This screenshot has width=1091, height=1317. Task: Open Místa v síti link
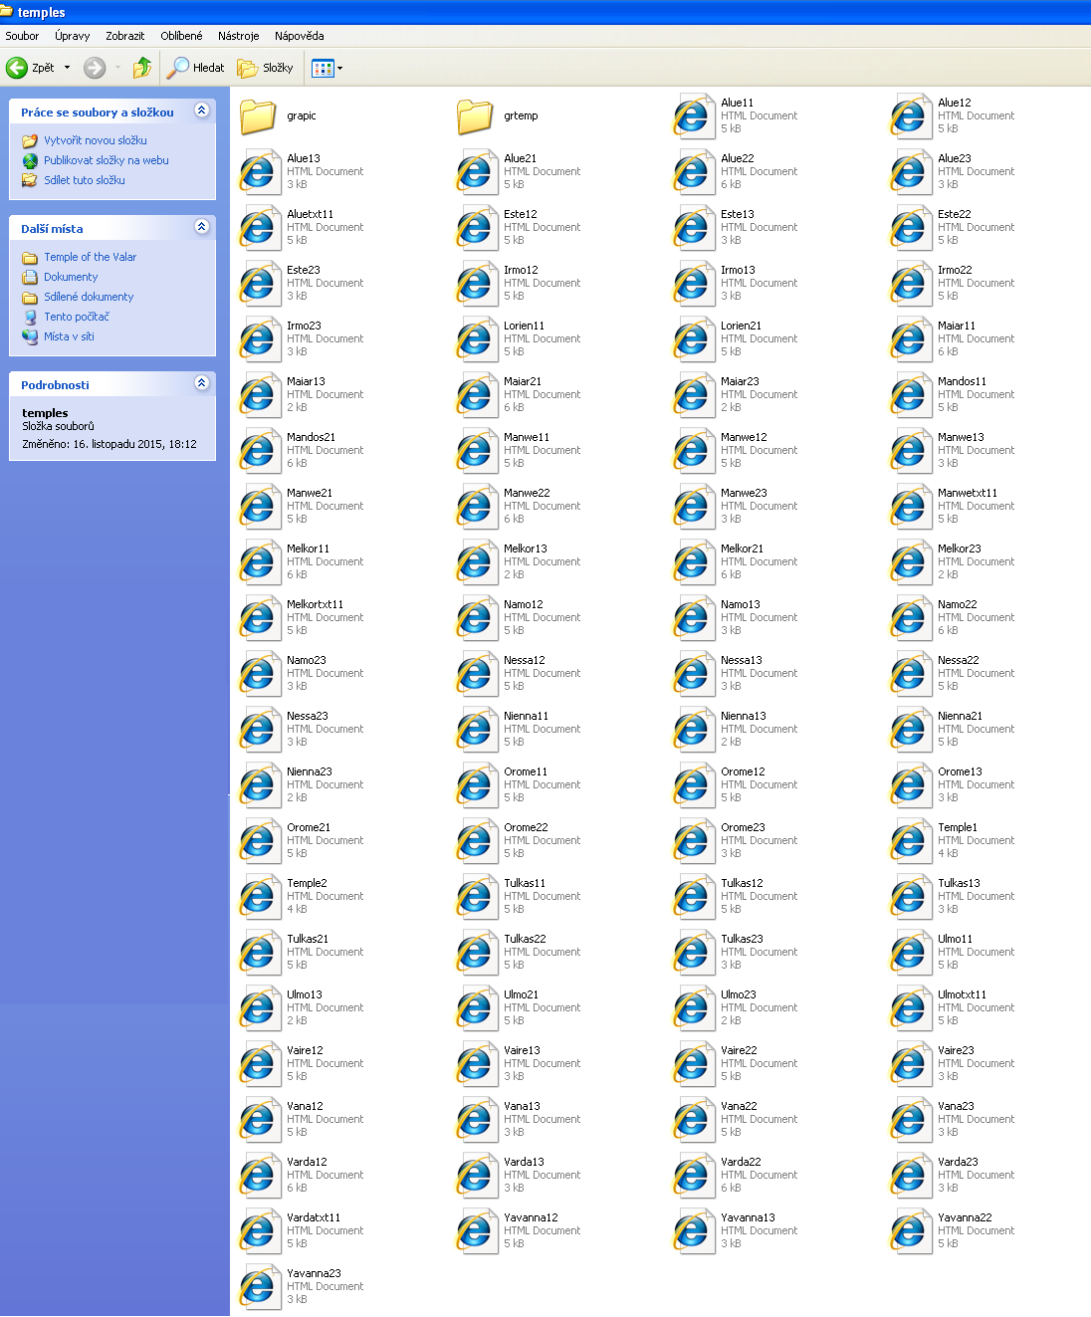[69, 336]
